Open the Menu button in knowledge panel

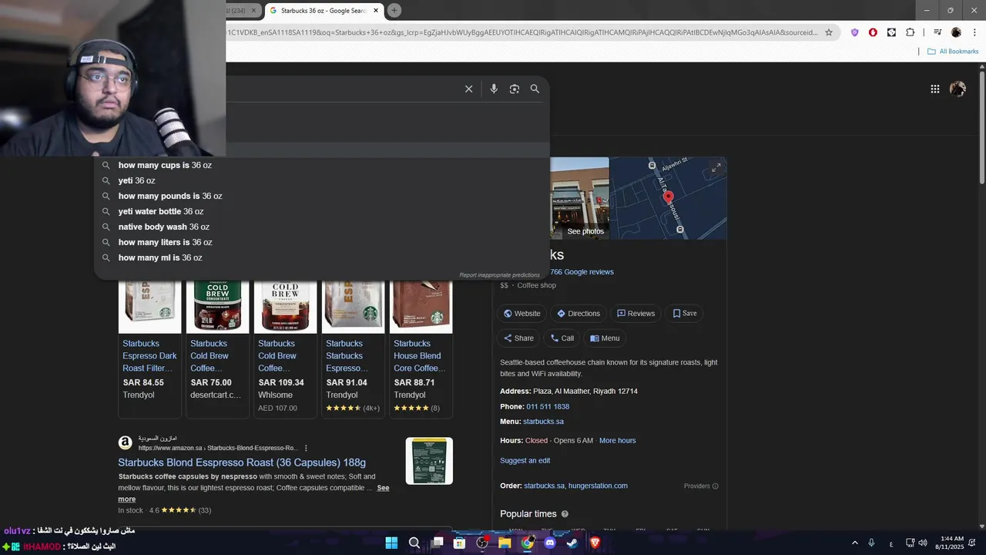[x=605, y=338]
